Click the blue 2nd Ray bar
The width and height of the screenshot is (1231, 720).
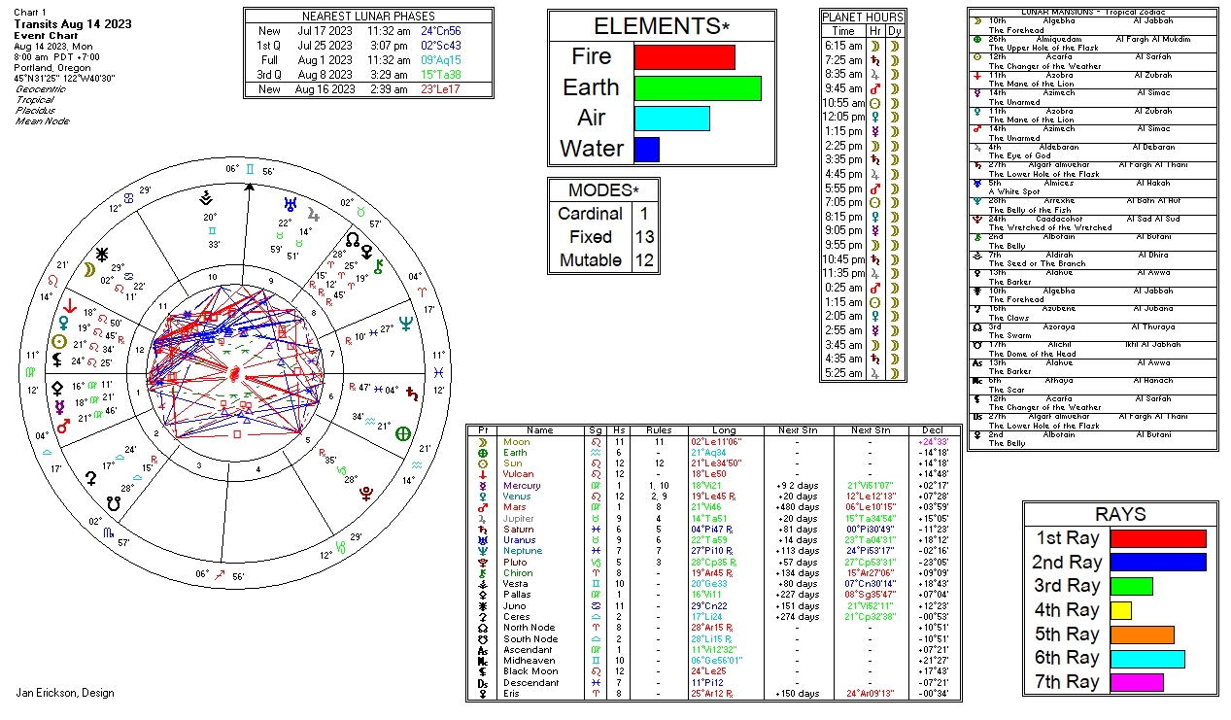1158,563
